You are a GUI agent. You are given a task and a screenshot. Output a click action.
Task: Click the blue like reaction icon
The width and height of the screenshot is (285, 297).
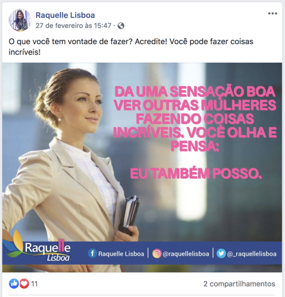pyautogui.click(x=14, y=284)
